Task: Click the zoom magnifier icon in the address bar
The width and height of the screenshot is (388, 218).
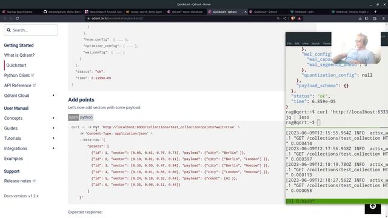Action: (278, 18)
